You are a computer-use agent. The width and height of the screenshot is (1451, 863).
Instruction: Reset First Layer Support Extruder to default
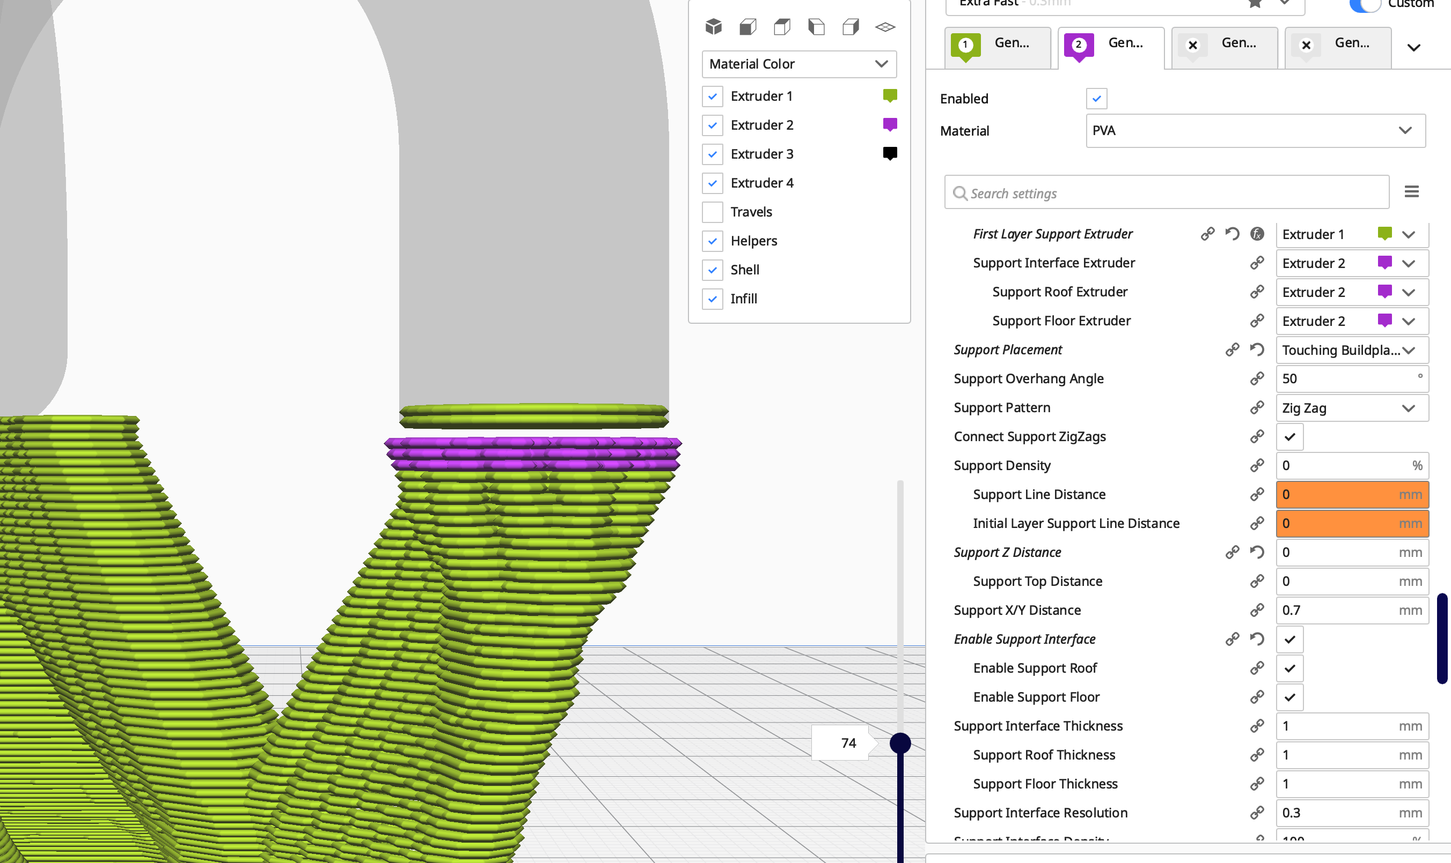pyautogui.click(x=1232, y=234)
